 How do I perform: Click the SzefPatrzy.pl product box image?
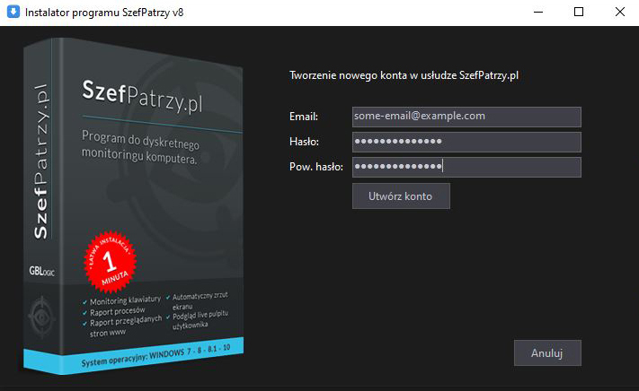[133, 205]
